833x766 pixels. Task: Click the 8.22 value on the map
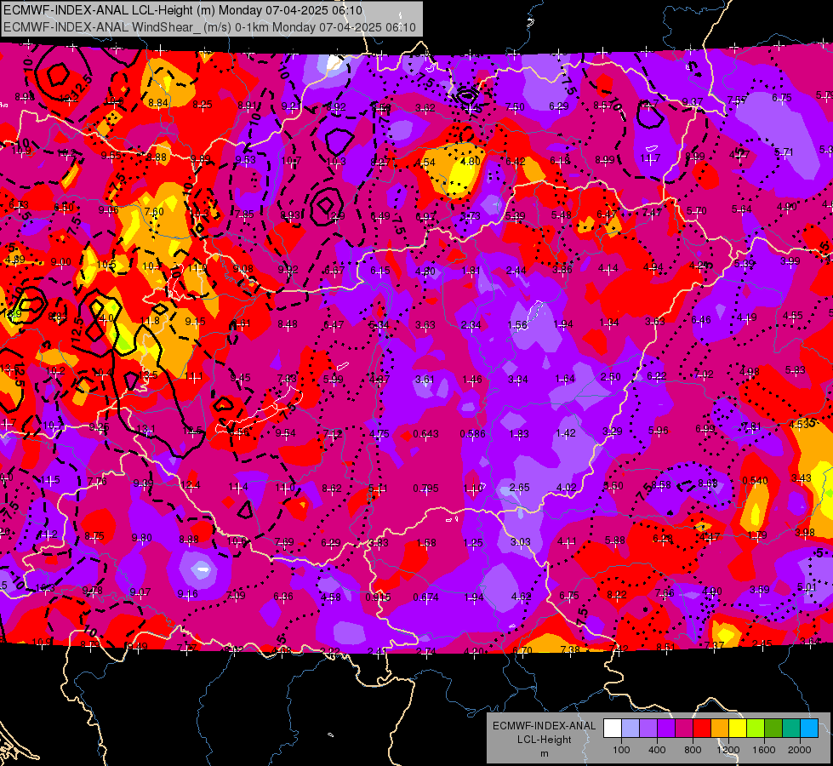[617, 595]
